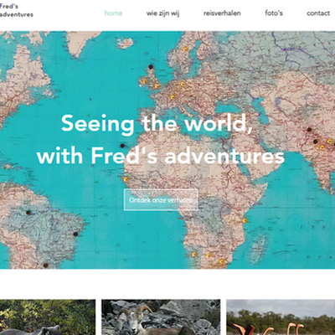Viewport: 335px width, 335px height.
Task: Click the "with Fred's adventures" headline text
Action: coord(161,156)
